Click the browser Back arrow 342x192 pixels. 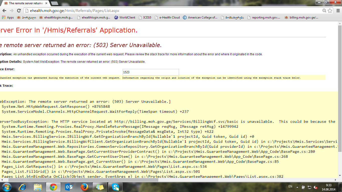tap(4, 11)
